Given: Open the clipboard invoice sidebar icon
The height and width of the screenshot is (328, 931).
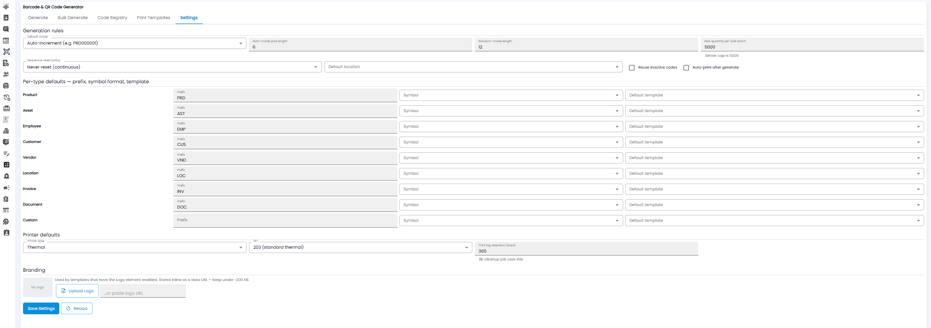Looking at the screenshot, I should click(x=6, y=199).
